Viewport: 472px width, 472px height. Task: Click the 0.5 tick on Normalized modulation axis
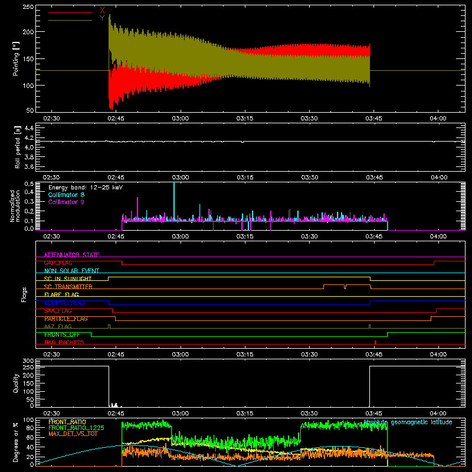click(29, 183)
